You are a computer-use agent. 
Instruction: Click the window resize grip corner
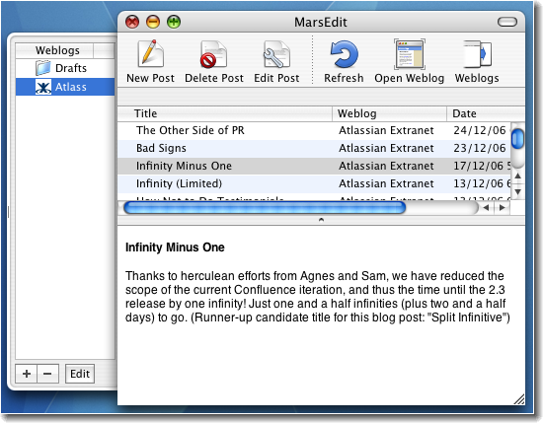519,399
